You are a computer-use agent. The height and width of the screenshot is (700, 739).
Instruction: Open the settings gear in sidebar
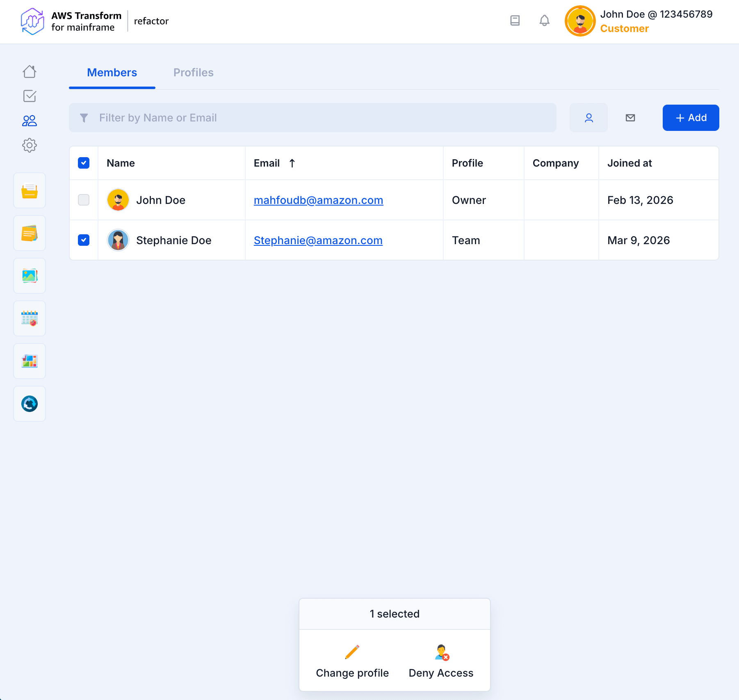pyautogui.click(x=30, y=145)
